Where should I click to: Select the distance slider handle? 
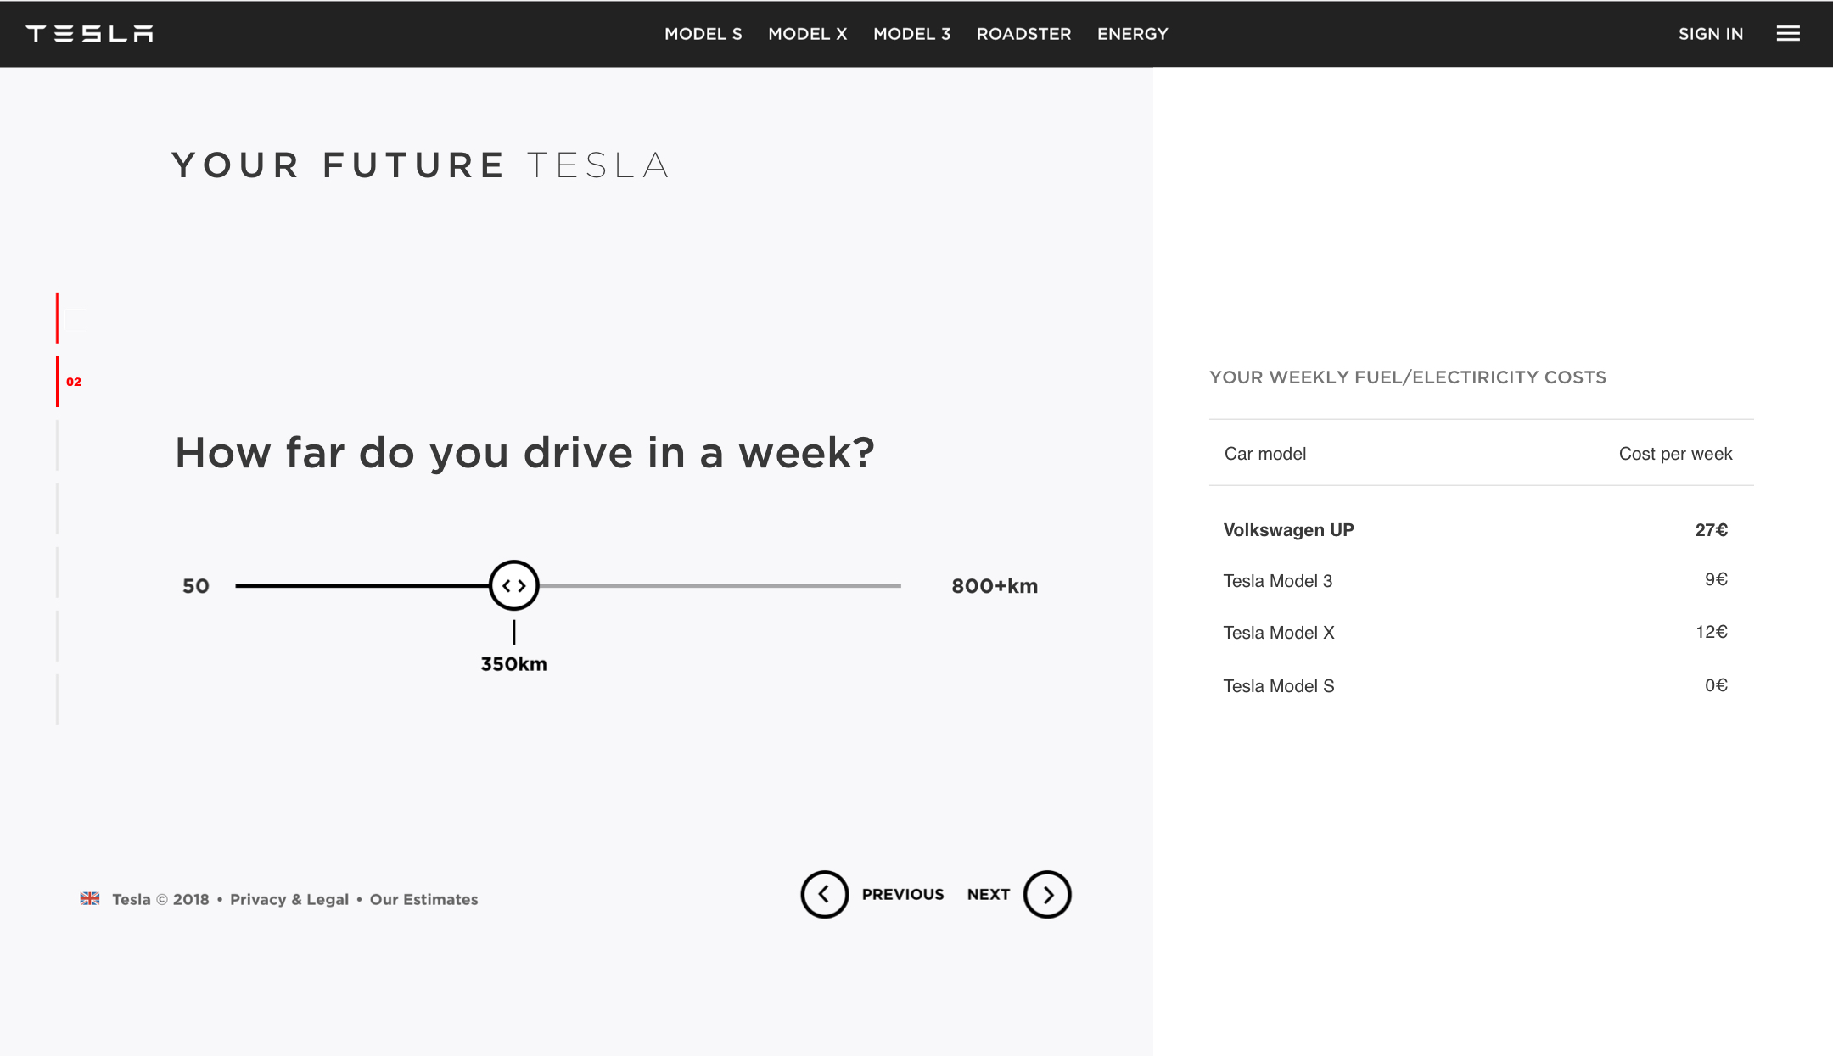[x=514, y=585]
